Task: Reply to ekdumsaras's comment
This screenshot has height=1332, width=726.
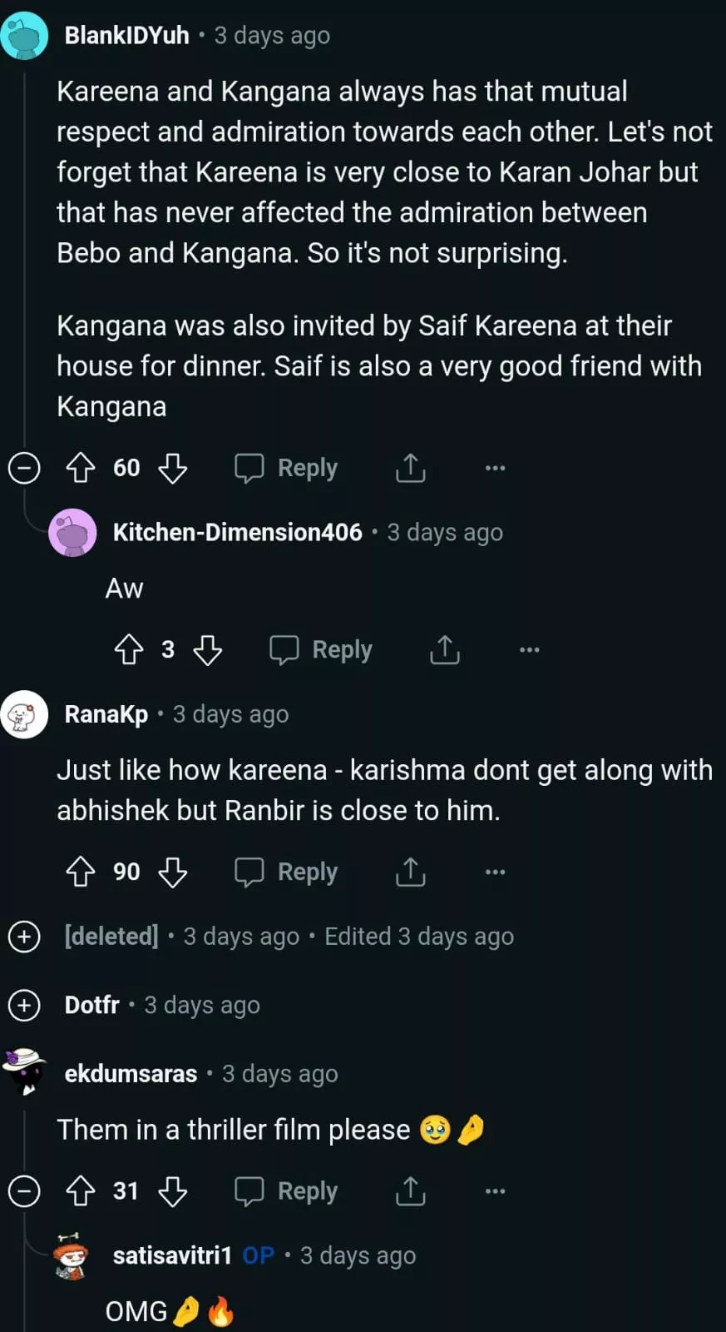Action: point(287,1191)
